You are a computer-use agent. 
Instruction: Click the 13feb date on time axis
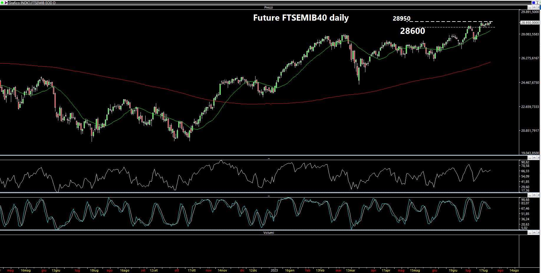(x=320, y=270)
